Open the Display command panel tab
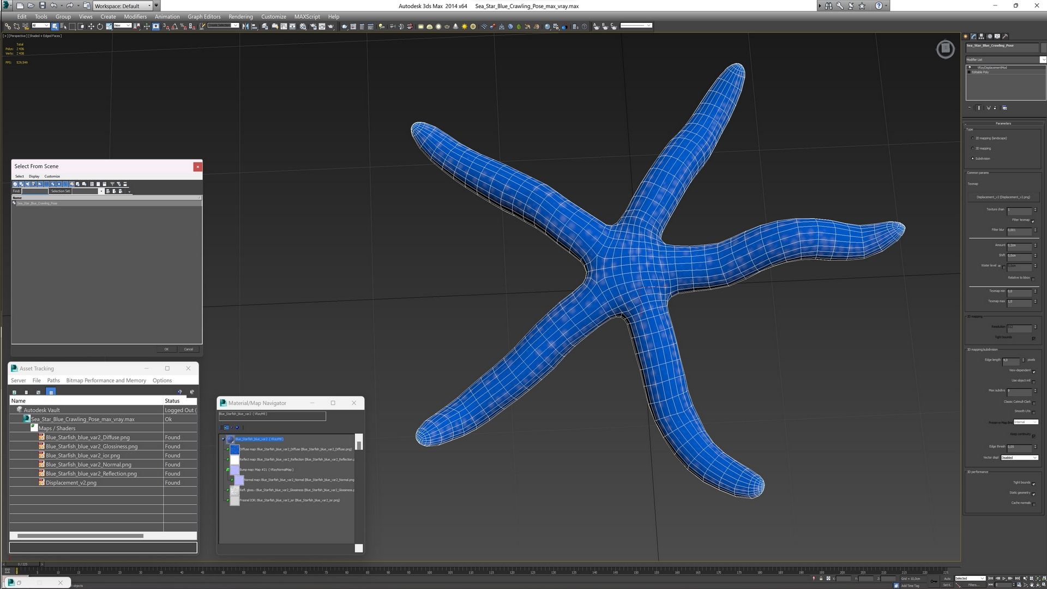 pyautogui.click(x=997, y=37)
